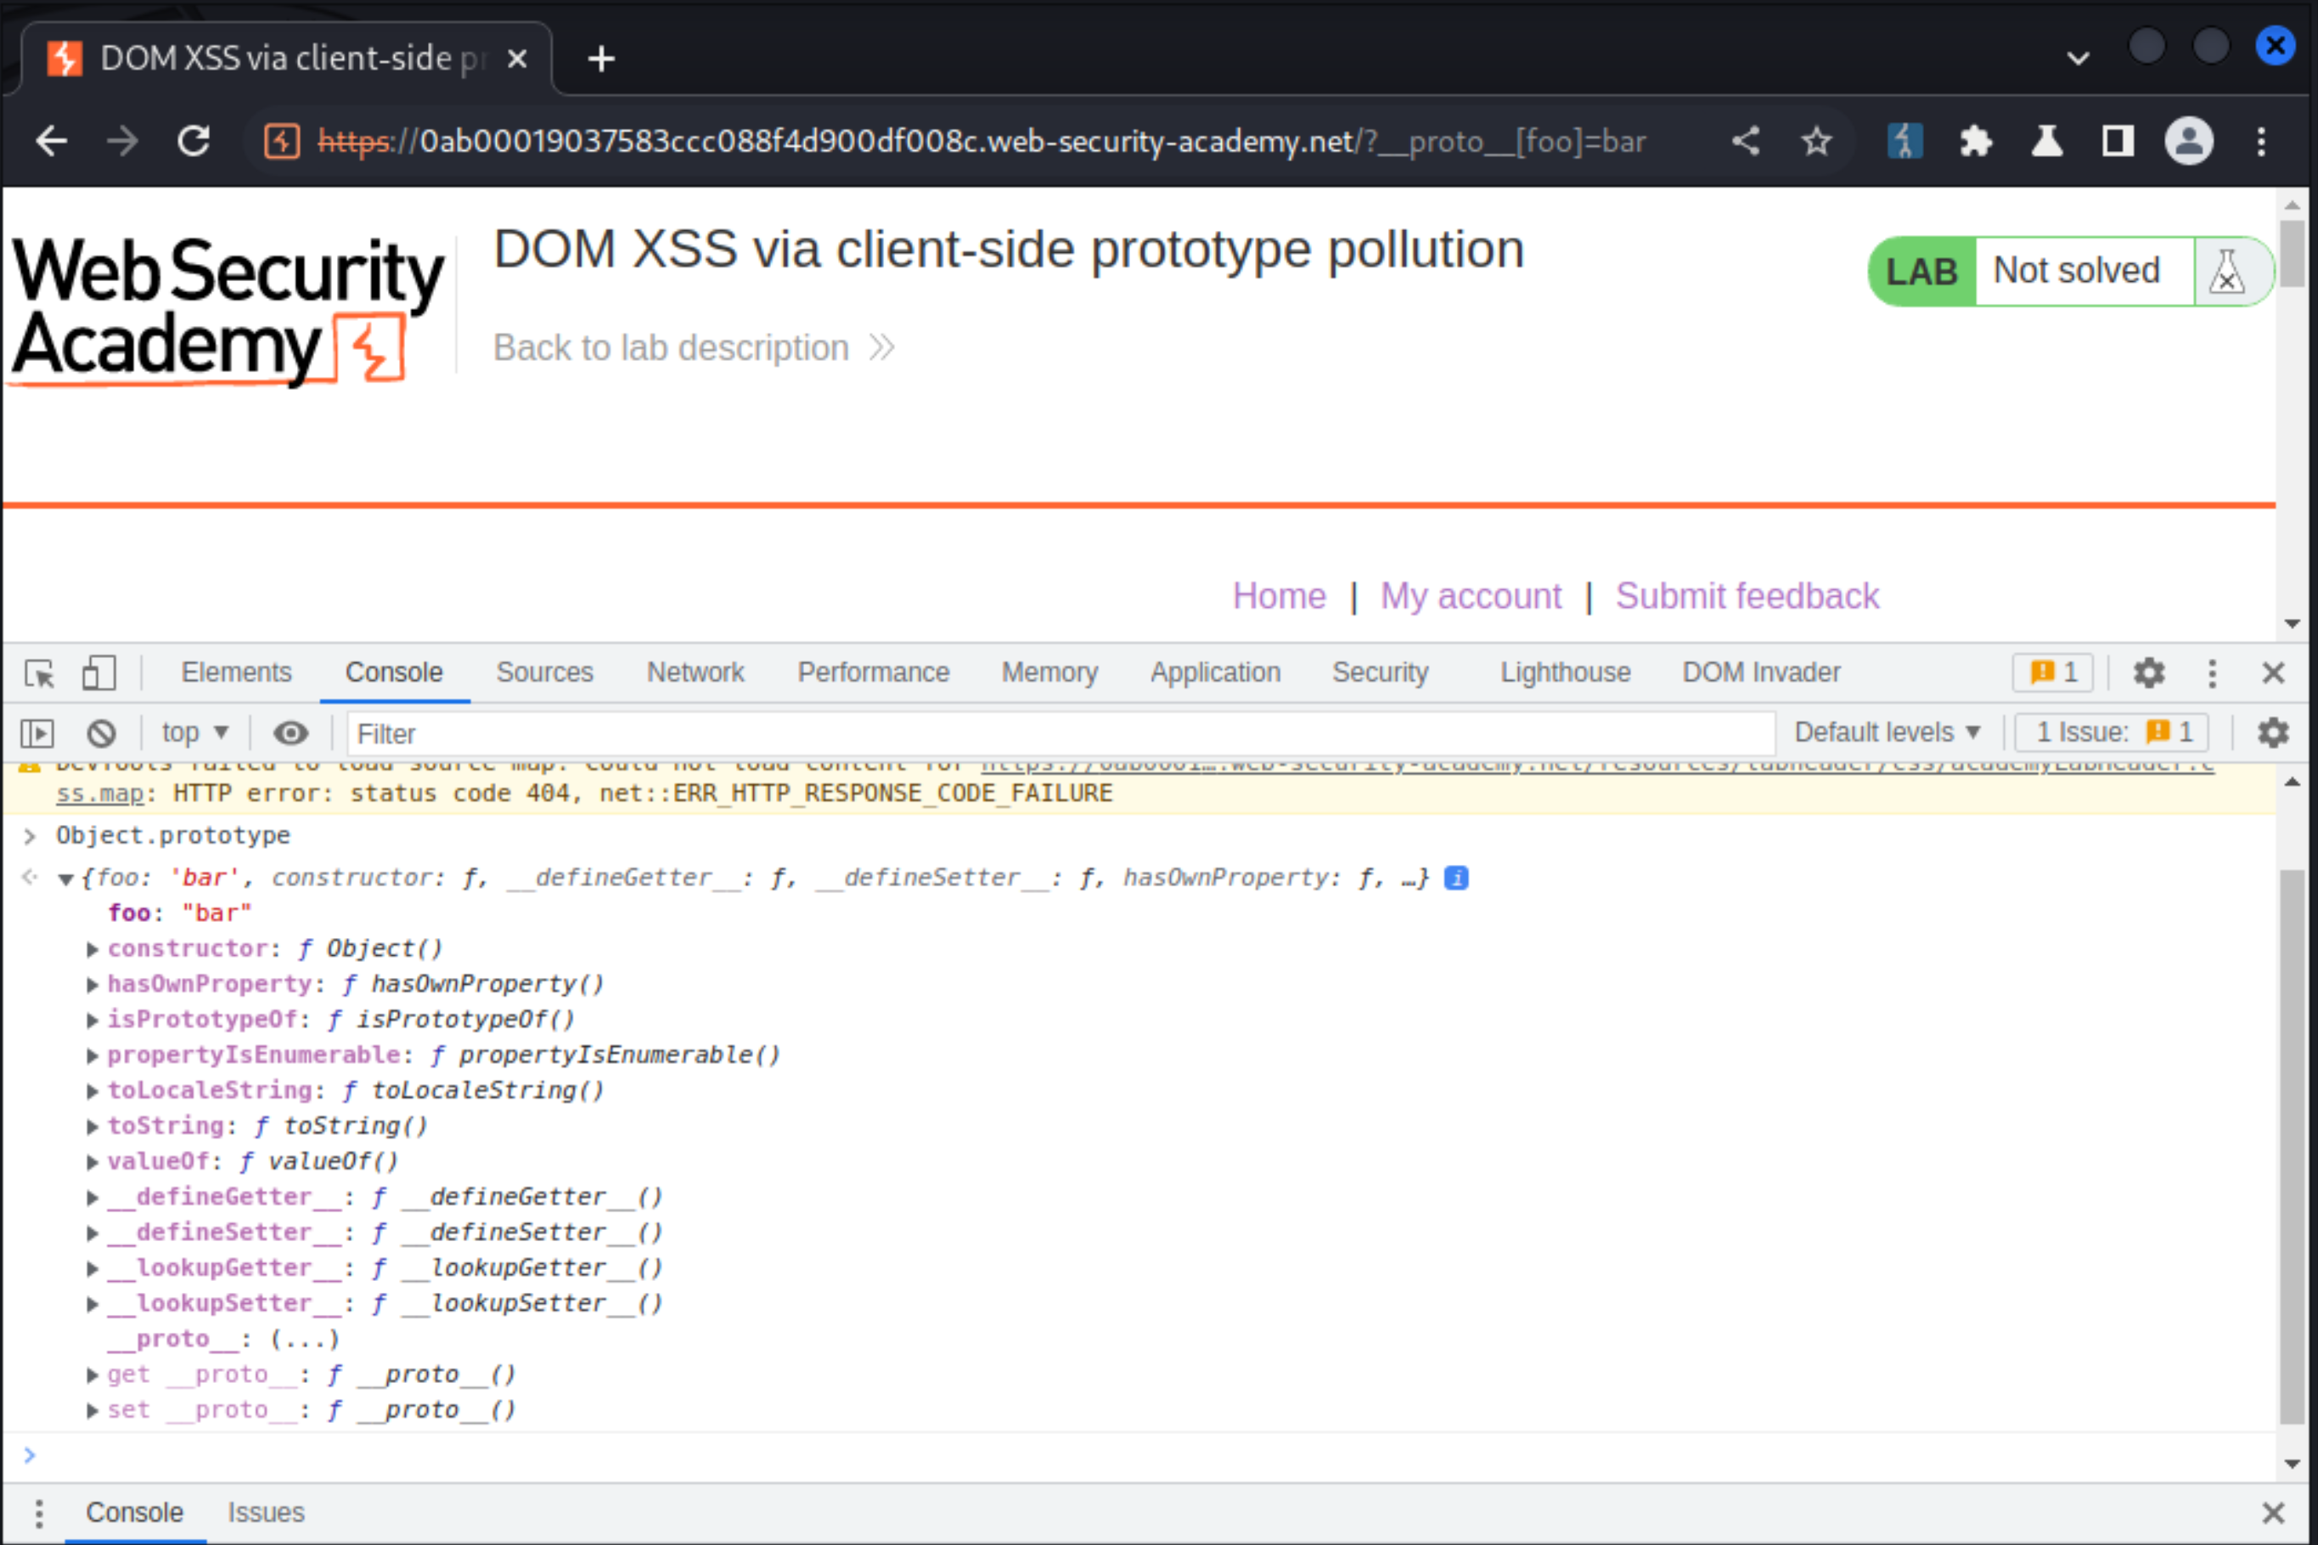Click the browser forward arrow
2318x1545 pixels.
click(x=122, y=142)
